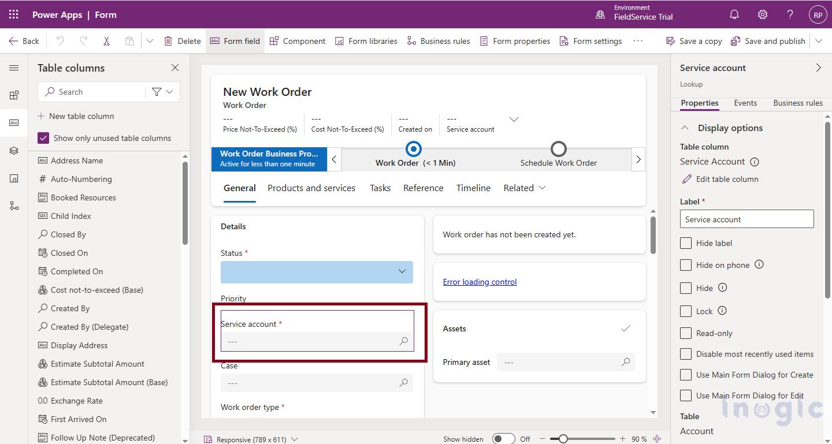Open the Components icon in left rail
Image resolution: width=832 pixels, height=444 pixels.
point(14,95)
